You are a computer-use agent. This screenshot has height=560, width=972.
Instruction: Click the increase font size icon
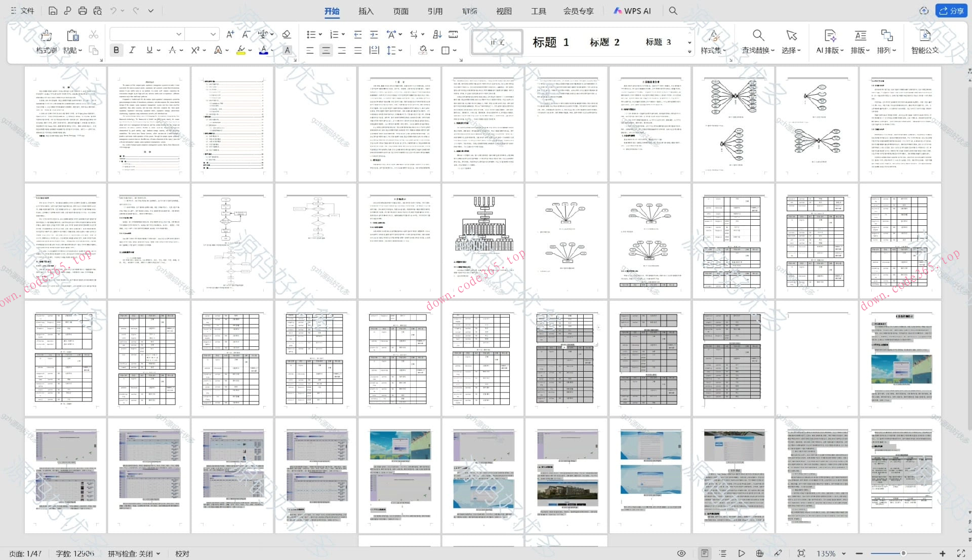230,34
